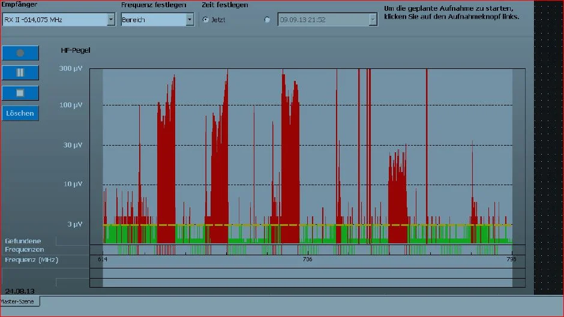
Task: Select the Jetzt radio button
Action: point(206,20)
